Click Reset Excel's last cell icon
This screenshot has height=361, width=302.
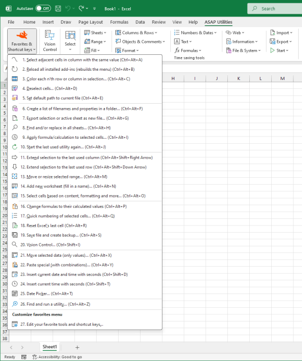[x=14, y=225]
